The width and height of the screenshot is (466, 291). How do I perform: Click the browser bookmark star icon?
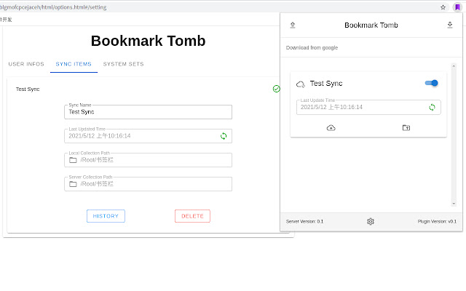(x=443, y=7)
